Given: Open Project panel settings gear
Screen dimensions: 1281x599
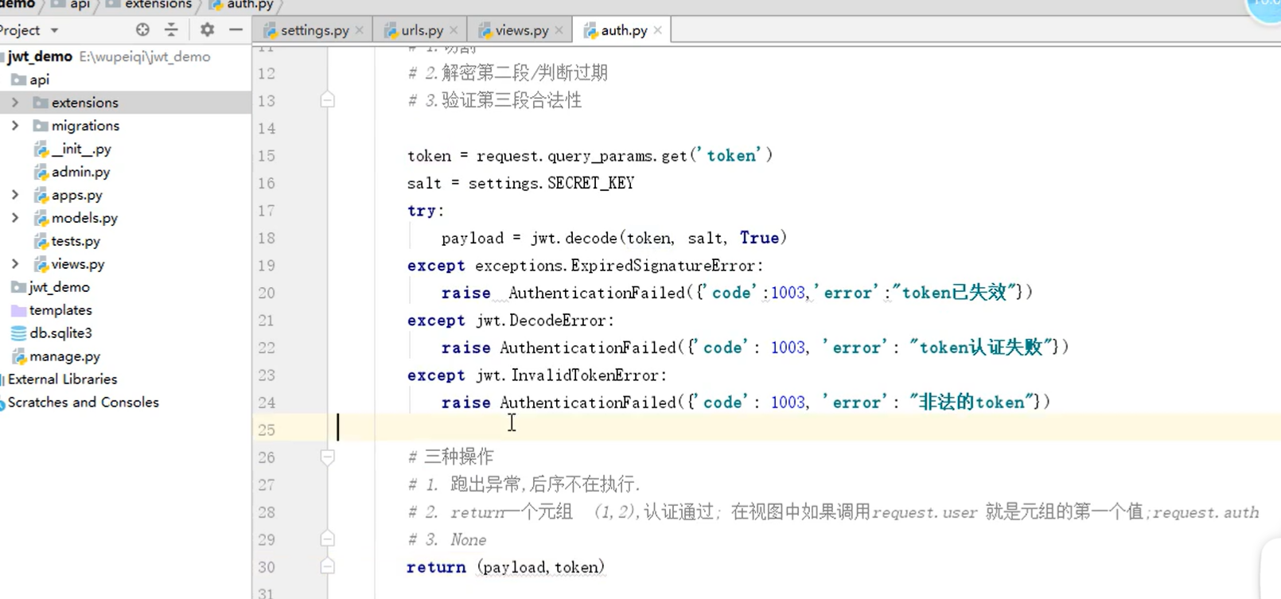Looking at the screenshot, I should [x=207, y=30].
